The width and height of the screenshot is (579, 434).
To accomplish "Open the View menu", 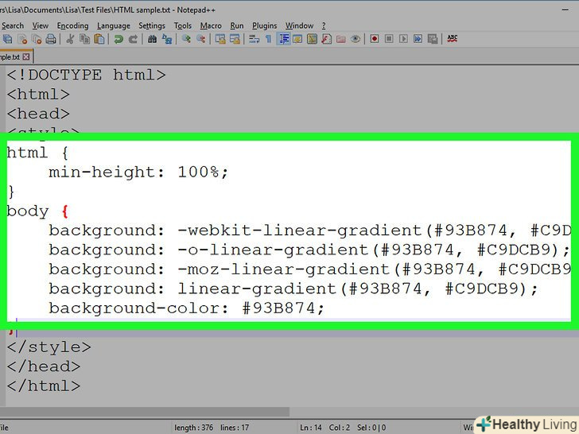I will (x=41, y=25).
